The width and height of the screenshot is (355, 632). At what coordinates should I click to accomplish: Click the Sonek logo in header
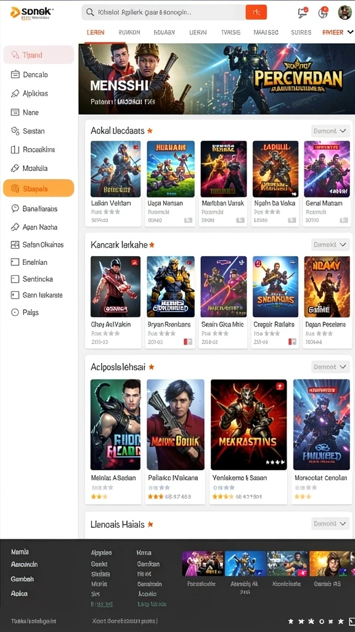coord(31,13)
